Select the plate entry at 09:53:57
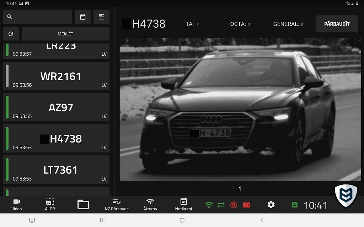Image resolution: width=364 pixels, height=227 pixels. pos(56,51)
